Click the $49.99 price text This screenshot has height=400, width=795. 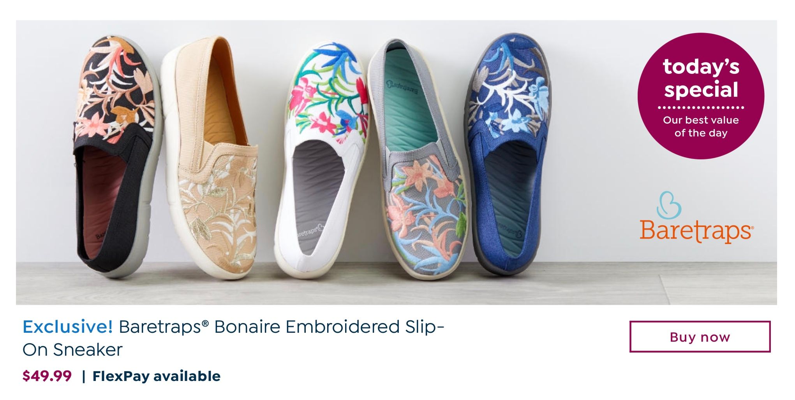coord(47,376)
